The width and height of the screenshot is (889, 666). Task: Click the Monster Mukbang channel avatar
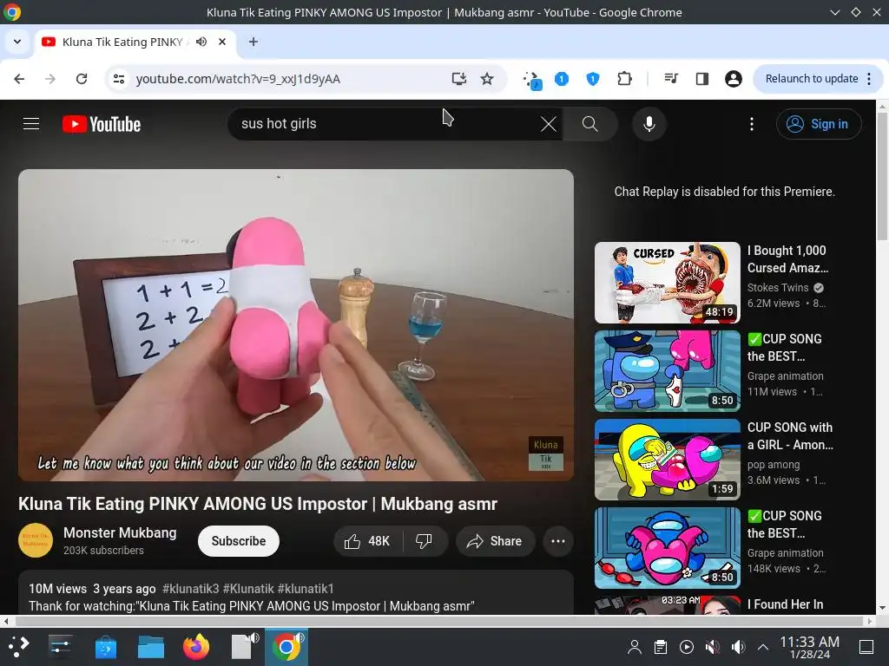point(36,540)
